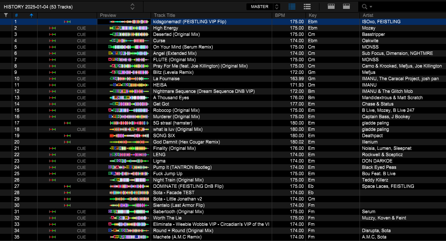The image size is (446, 241).
Task: Click the search magnifier icon
Action: pyautogui.click(x=364, y=6)
